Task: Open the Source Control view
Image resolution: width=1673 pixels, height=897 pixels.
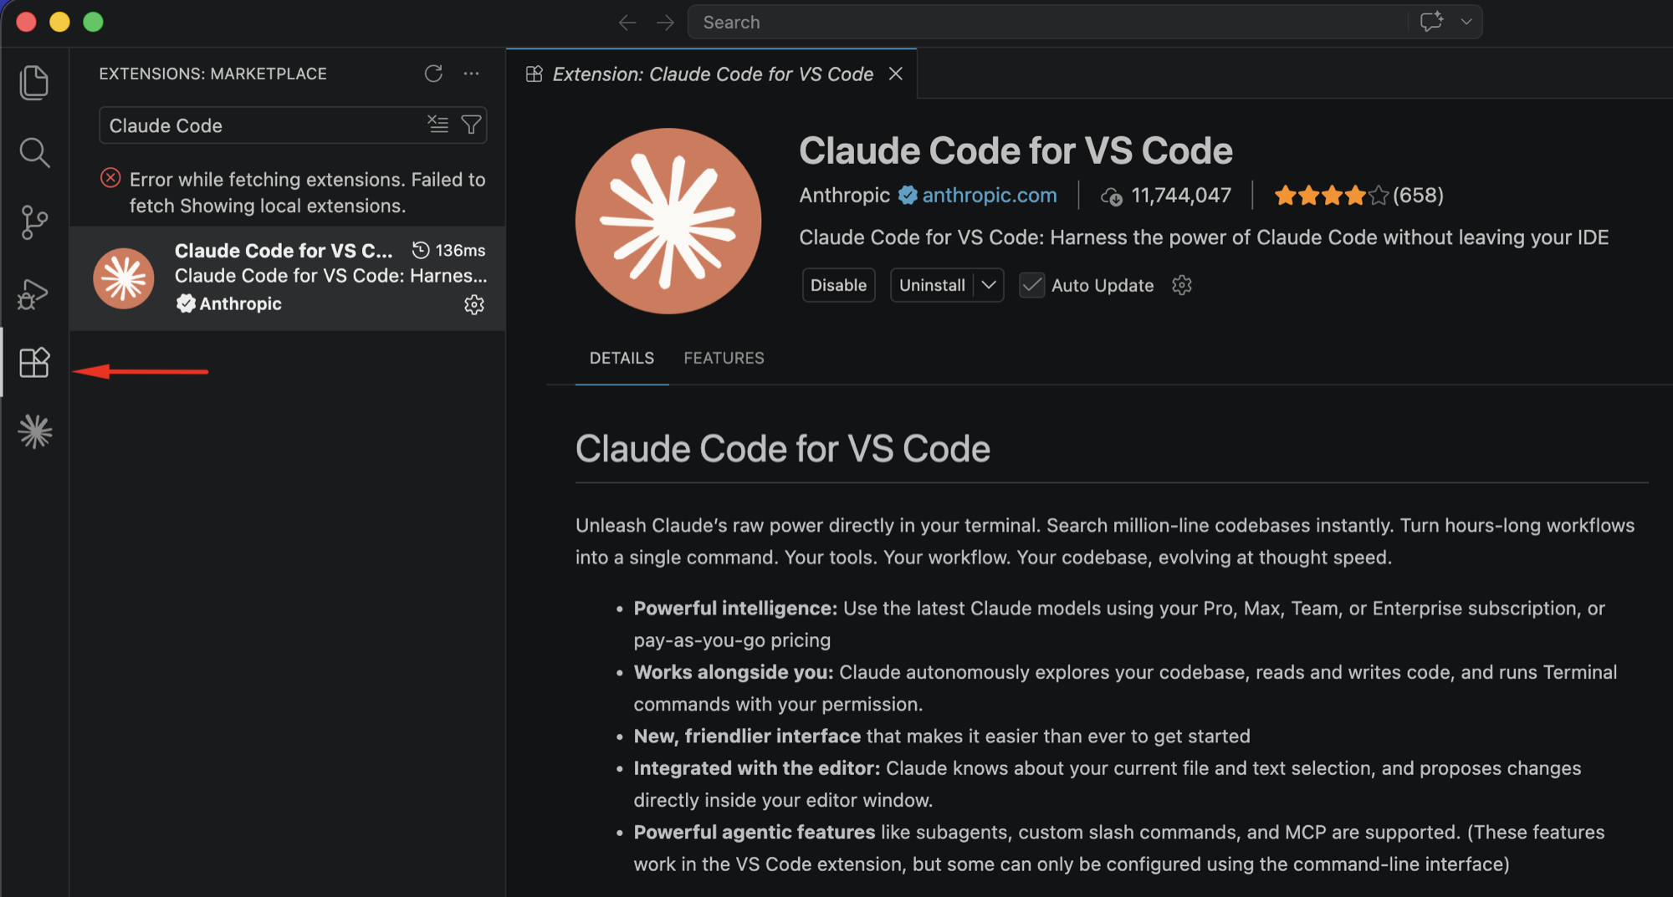Action: (x=33, y=222)
